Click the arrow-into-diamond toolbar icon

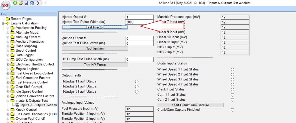tap(38, 3)
